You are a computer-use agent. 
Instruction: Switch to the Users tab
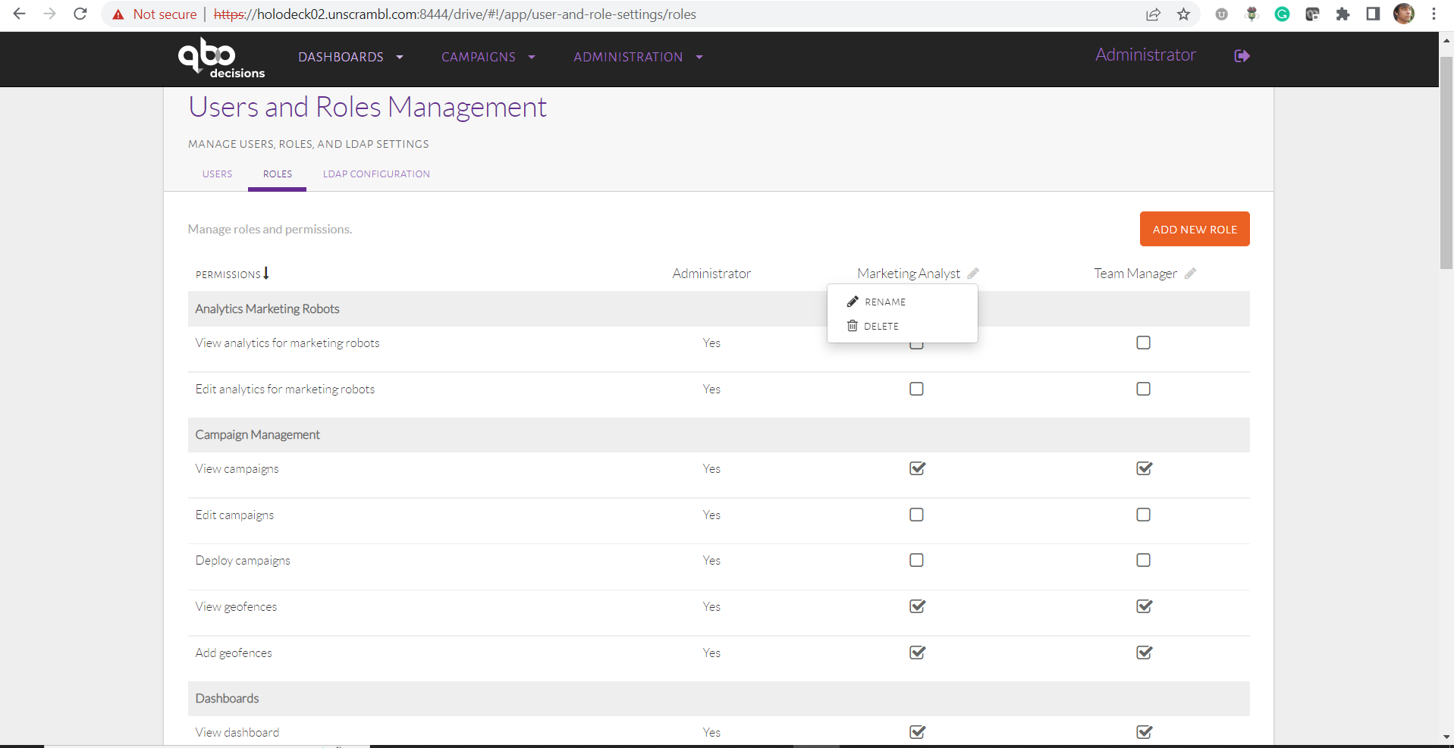217,174
